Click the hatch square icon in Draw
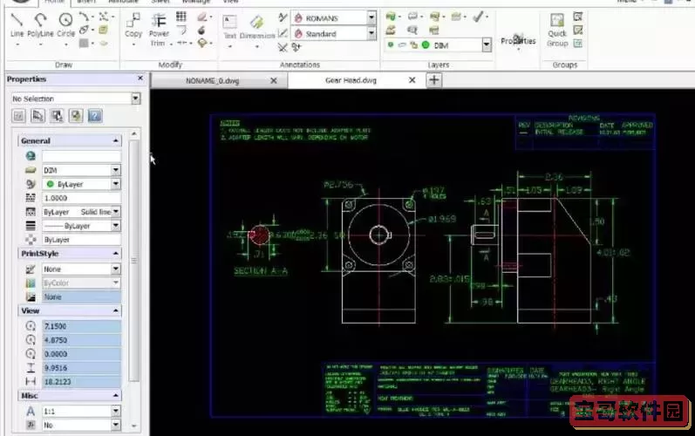695x436 pixels. pos(84,43)
